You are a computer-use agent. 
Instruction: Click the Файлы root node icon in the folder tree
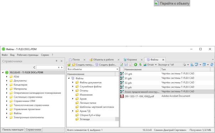click(x=73, y=78)
